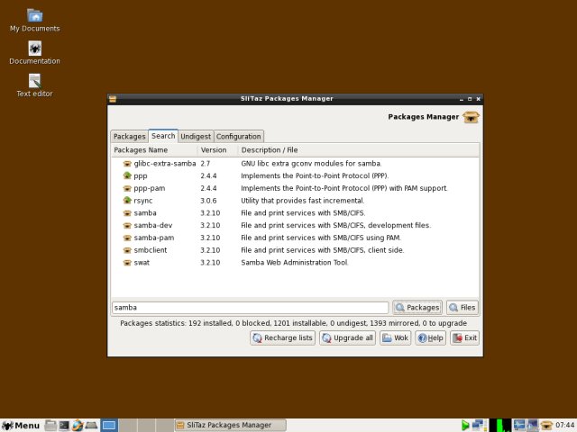Click the green play arrow tray icon
Screen dimensions: 577x432
pyautogui.click(x=465, y=426)
